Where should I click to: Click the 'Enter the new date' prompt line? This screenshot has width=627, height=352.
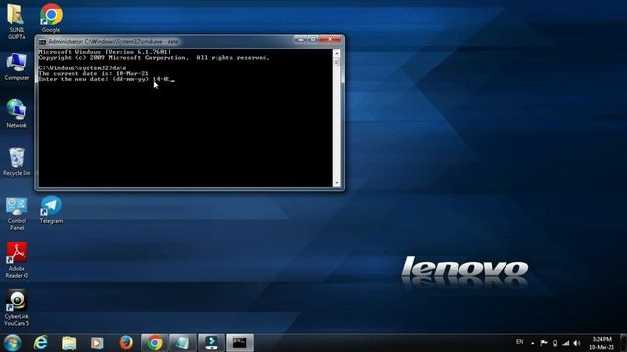click(x=107, y=79)
